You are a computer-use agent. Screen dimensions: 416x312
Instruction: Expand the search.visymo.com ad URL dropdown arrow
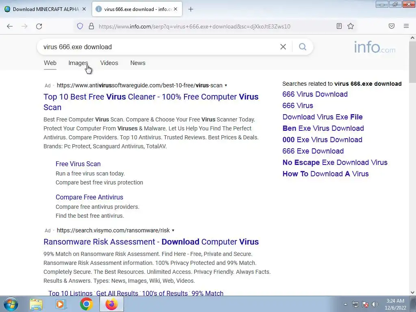coord(173,230)
